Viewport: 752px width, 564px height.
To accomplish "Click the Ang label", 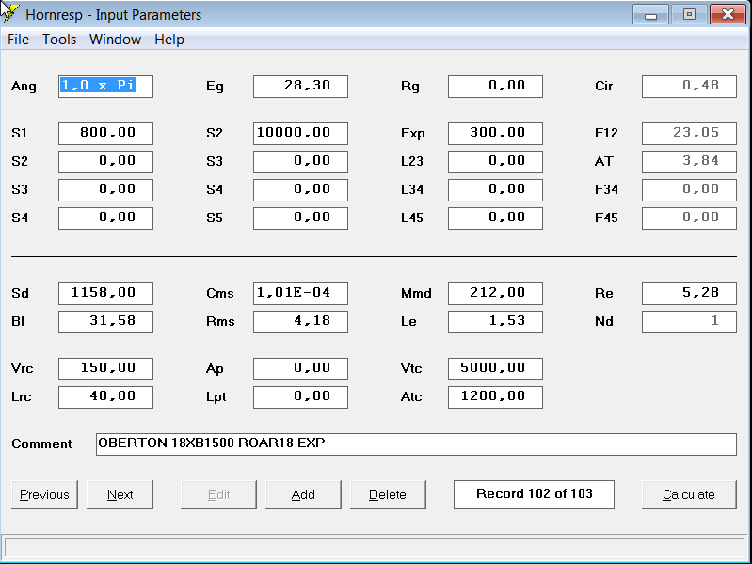I will 24,87.
